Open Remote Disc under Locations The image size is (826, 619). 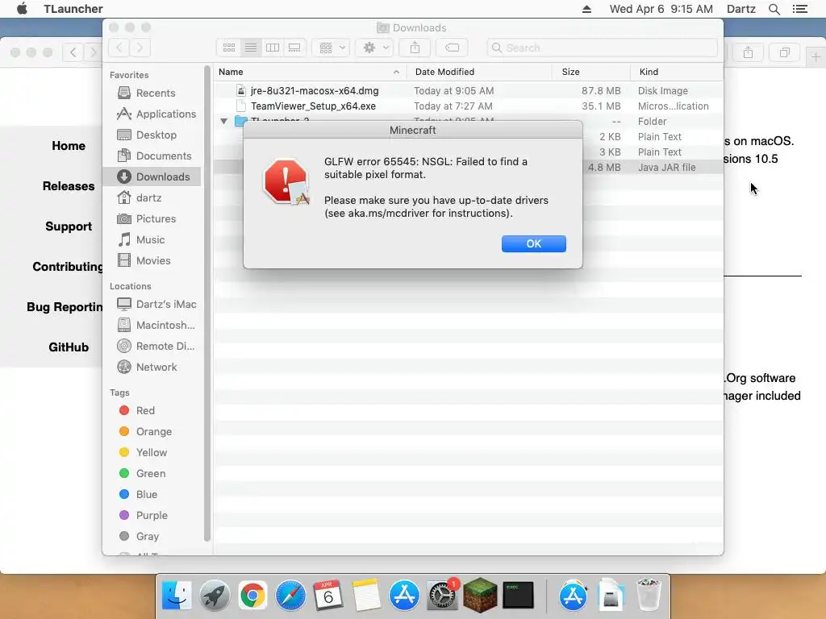point(156,347)
